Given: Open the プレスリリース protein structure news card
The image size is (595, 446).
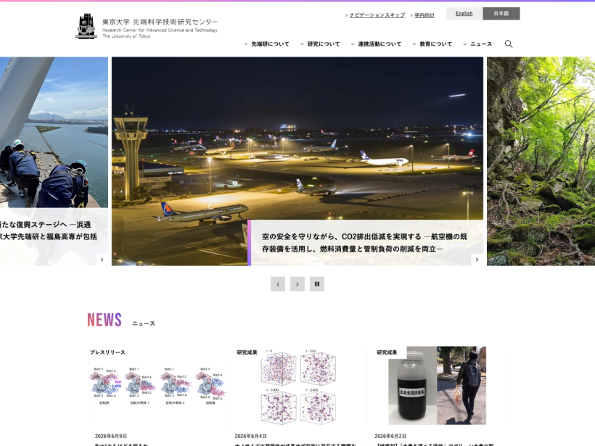Looking at the screenshot, I should 157,395.
